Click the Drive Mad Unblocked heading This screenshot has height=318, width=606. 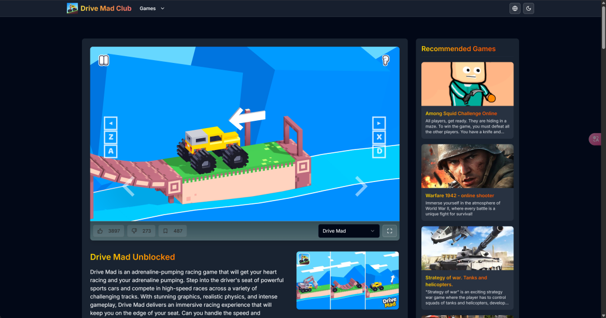tap(132, 257)
